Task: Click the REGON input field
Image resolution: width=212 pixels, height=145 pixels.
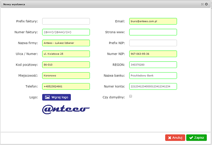Action: pos(153,65)
